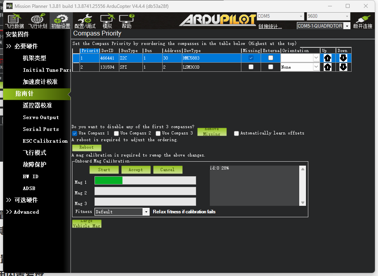Select 遥控器校准 radio calibration menu item

[37, 106]
